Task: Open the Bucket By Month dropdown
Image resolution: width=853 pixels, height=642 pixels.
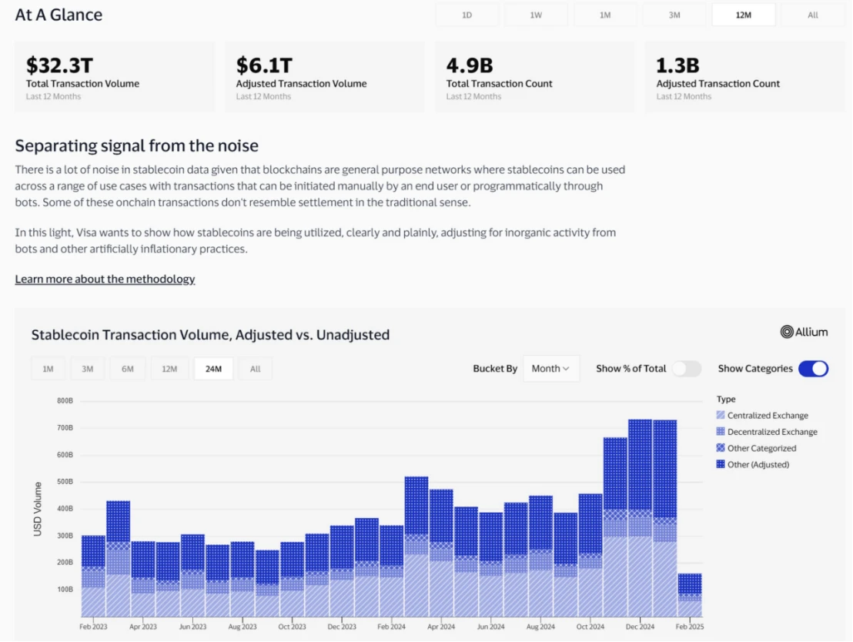Action: pyautogui.click(x=550, y=369)
